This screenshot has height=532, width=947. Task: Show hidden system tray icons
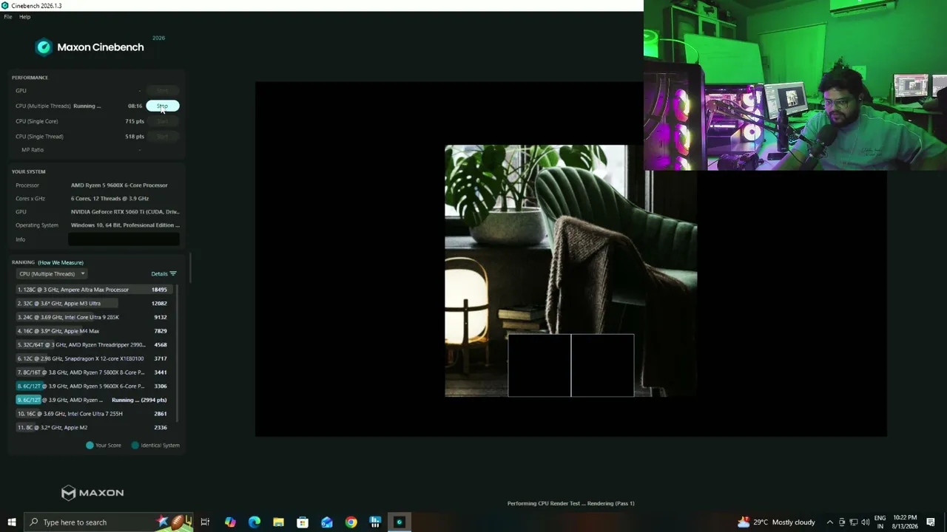pyautogui.click(x=829, y=522)
